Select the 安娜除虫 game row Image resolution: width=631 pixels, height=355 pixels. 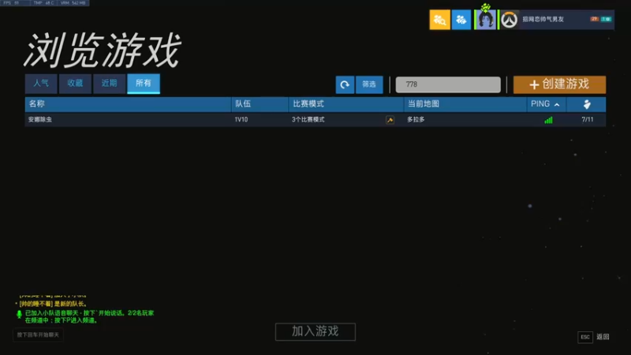(x=315, y=120)
